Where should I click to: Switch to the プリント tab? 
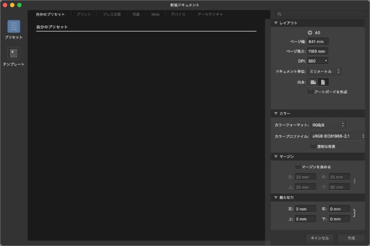click(84, 14)
